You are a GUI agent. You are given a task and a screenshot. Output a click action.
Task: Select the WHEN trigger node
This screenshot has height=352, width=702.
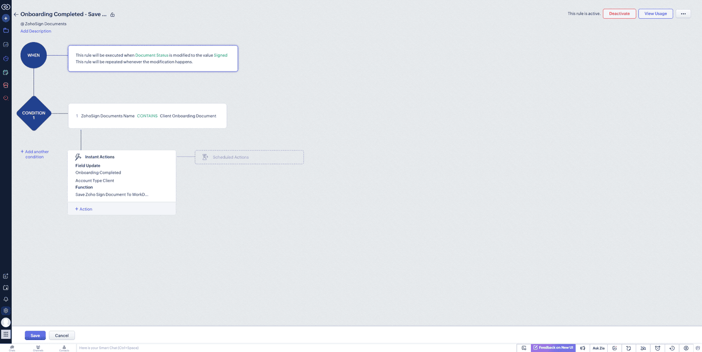tap(34, 55)
